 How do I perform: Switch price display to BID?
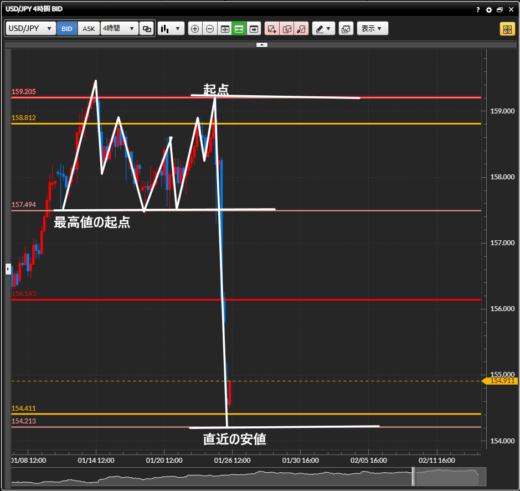tap(67, 29)
